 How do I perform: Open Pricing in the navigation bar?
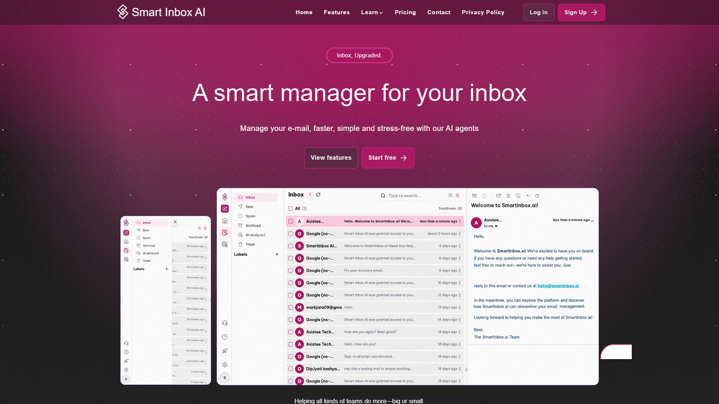[x=405, y=12]
